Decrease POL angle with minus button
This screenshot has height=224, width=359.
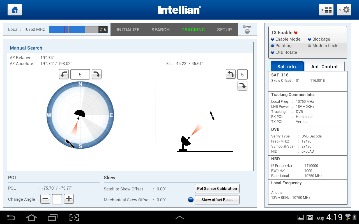coord(45,199)
